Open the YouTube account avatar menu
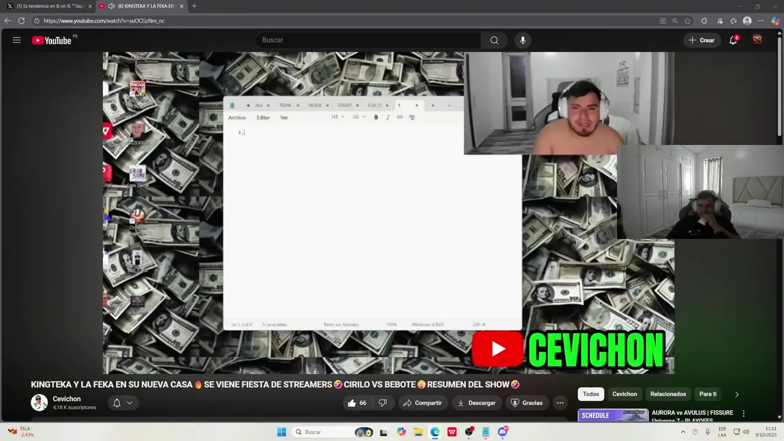Image resolution: width=784 pixels, height=441 pixels. 758,40
